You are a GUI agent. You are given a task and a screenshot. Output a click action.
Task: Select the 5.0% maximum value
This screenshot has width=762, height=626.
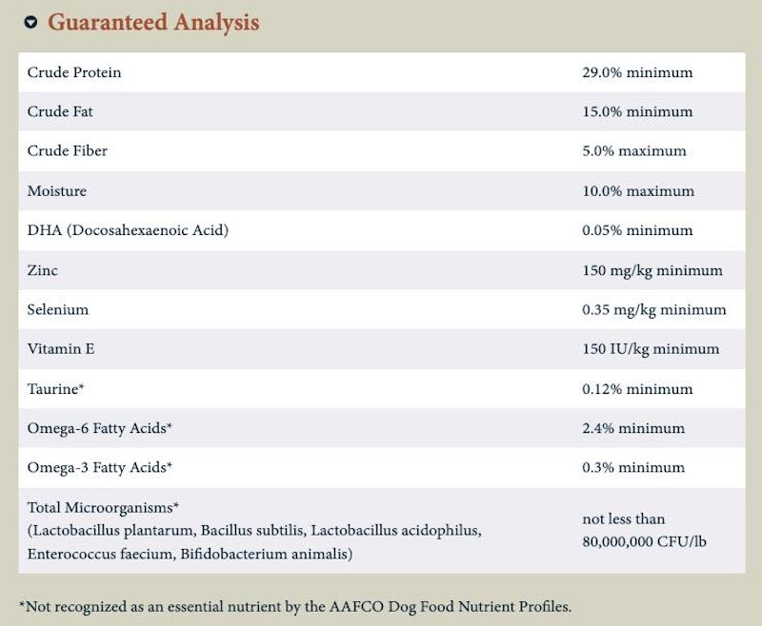pyautogui.click(x=634, y=151)
